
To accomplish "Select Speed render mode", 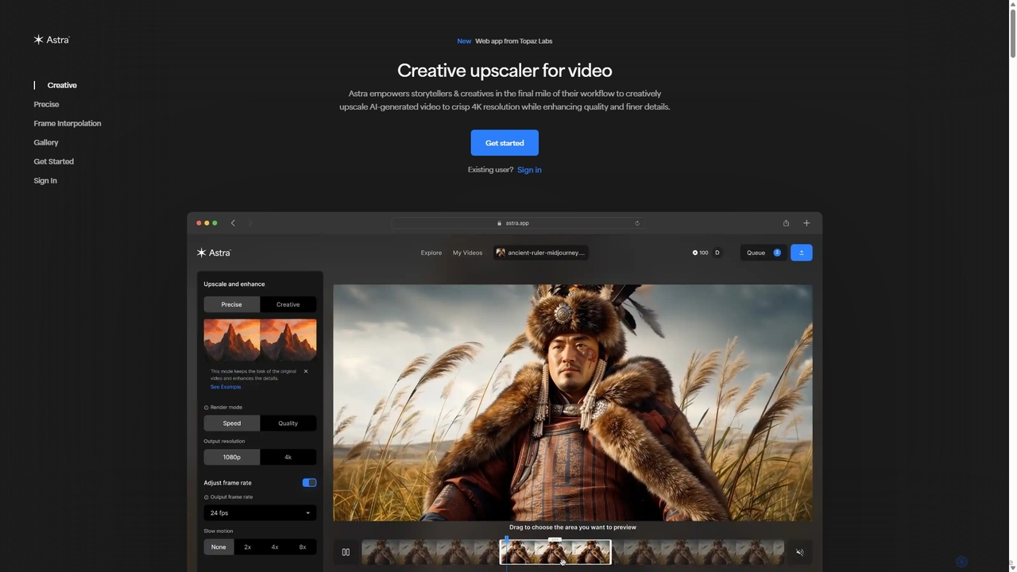I will coord(232,423).
